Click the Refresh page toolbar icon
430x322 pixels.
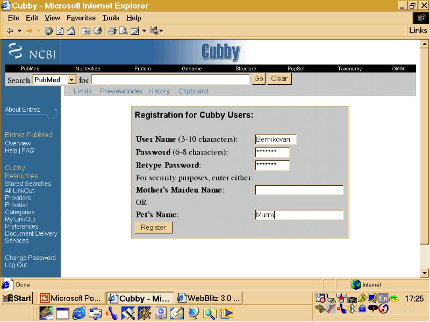(60, 31)
